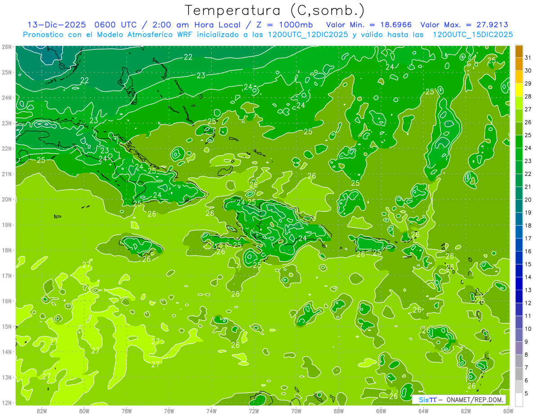Click the '16N' latitude axis label

[x=6, y=301]
